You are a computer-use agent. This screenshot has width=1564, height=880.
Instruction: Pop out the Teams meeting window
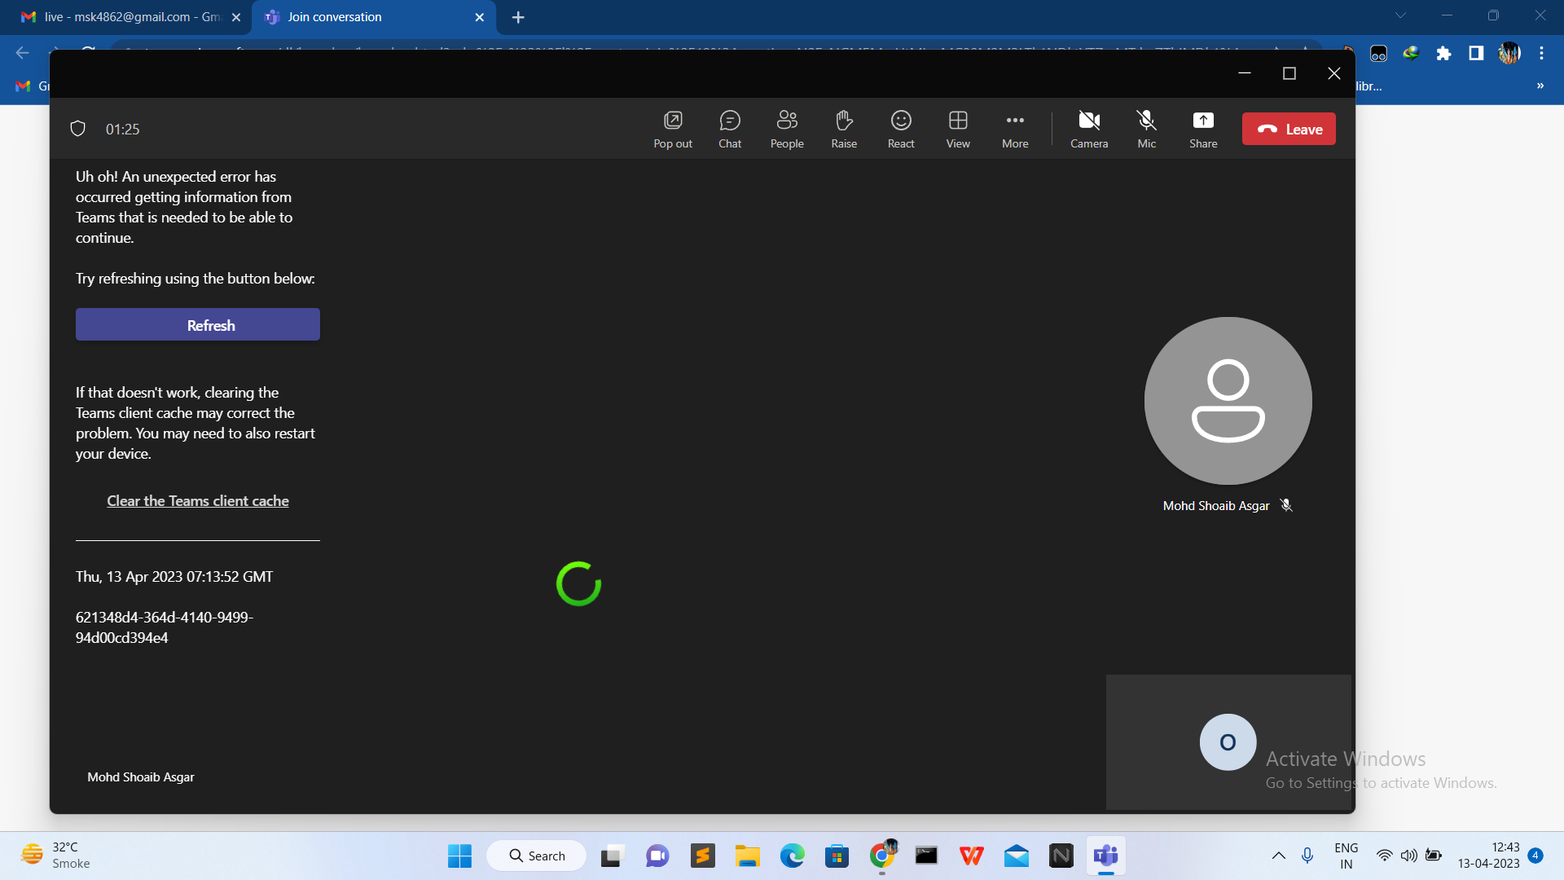click(x=673, y=130)
